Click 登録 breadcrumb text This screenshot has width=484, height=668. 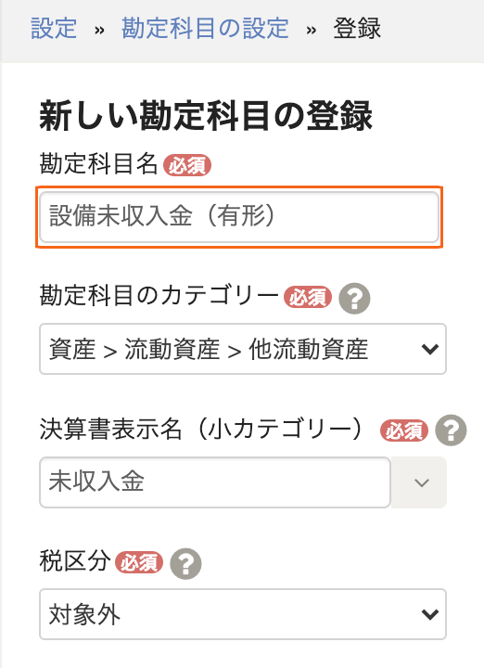[357, 29]
